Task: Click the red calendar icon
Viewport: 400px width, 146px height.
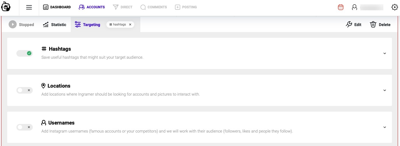Action: (x=341, y=7)
